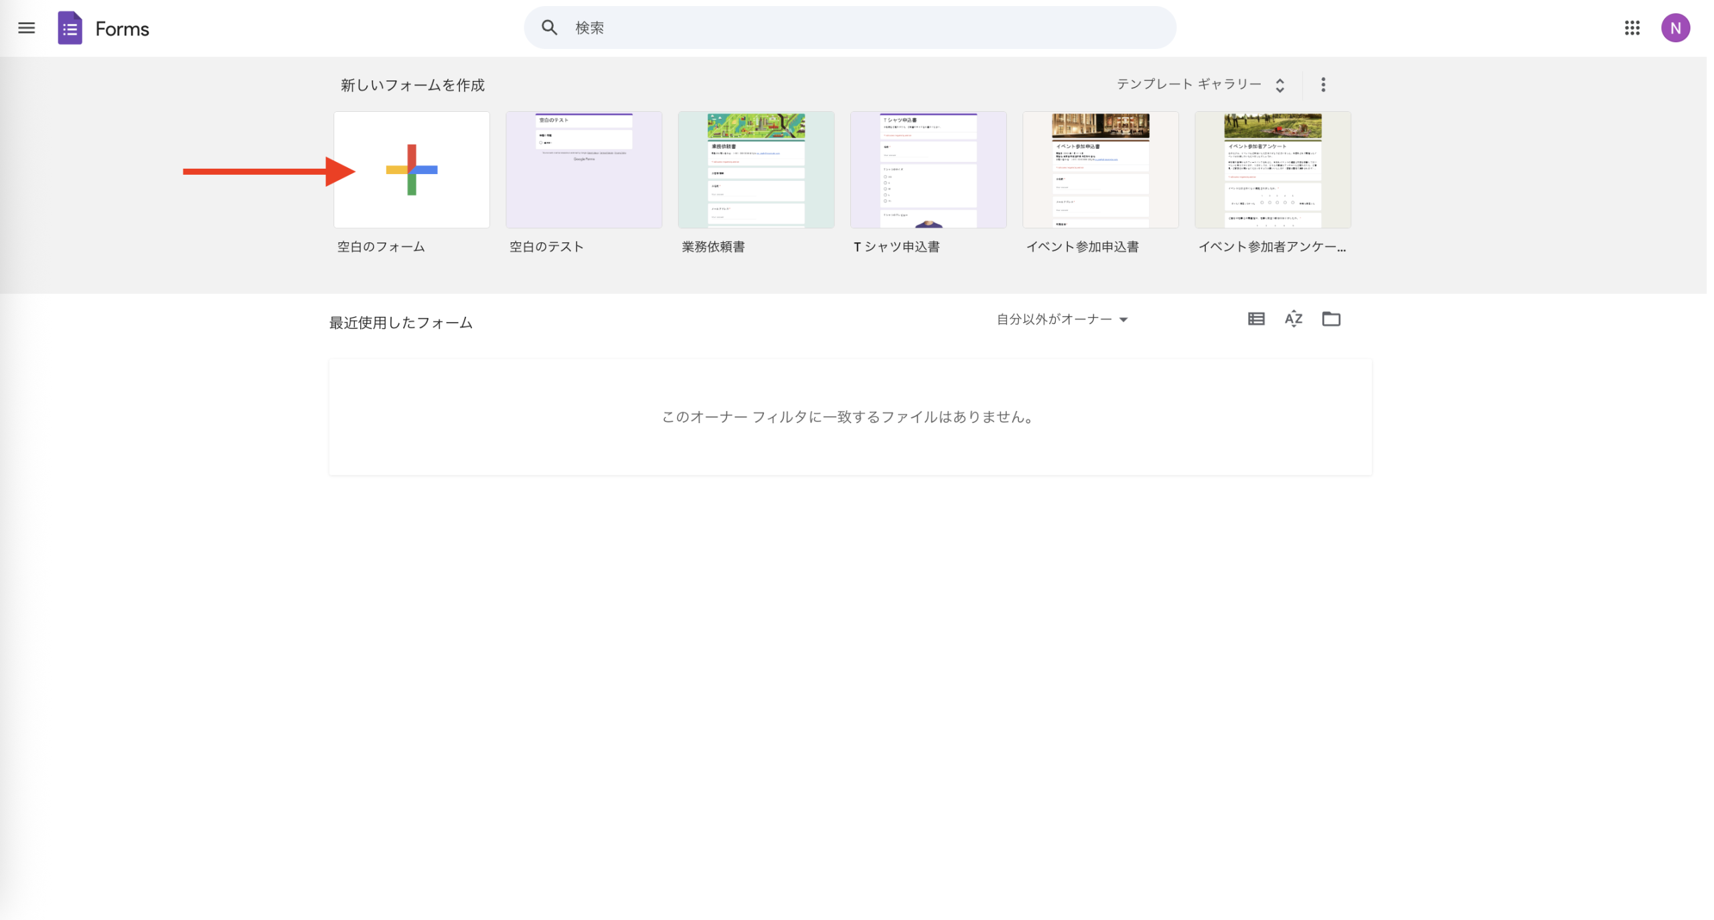1714x920 pixels.
Task: Open the Tシャツ申込書 template
Action: 927,169
